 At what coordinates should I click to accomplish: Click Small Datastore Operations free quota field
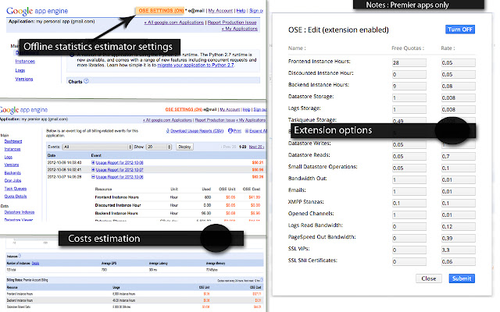point(409,168)
